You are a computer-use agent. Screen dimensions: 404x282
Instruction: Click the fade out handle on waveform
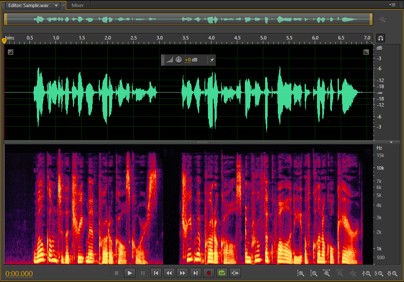pos(366,52)
